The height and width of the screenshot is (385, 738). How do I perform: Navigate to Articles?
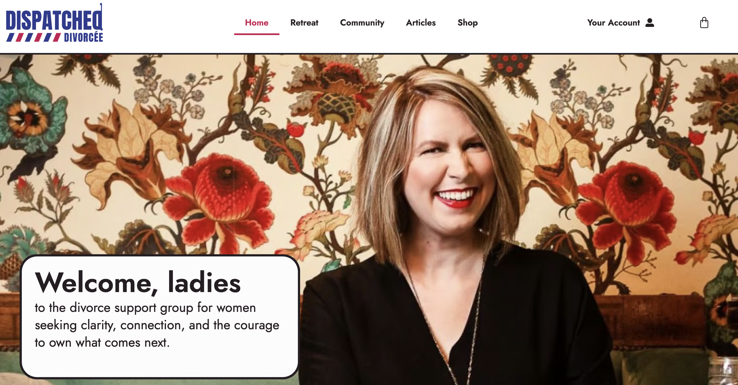(421, 23)
